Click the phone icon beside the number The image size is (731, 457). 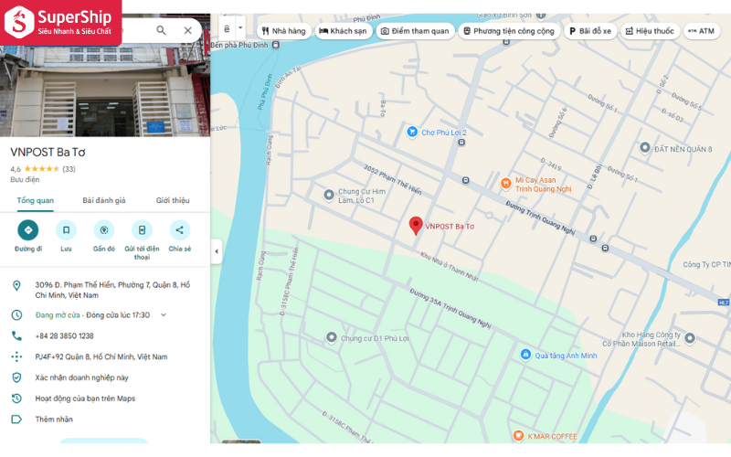(16, 335)
